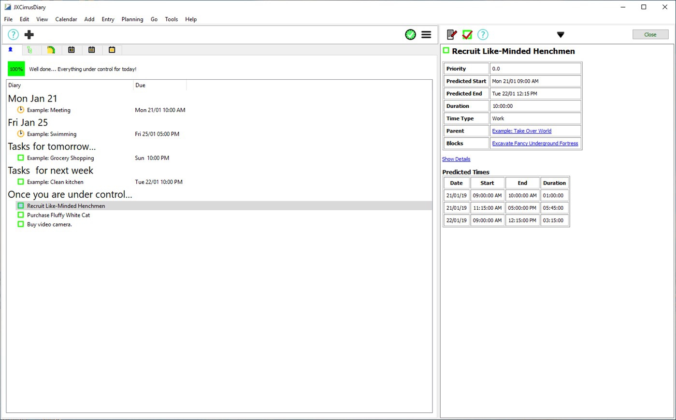Click the black plus icon to add entry
The height and width of the screenshot is (420, 676).
[29, 34]
